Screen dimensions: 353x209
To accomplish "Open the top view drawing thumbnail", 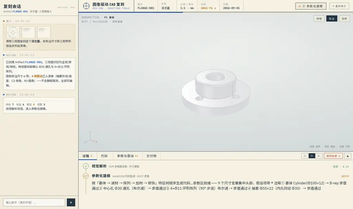I will pos(13,32).
